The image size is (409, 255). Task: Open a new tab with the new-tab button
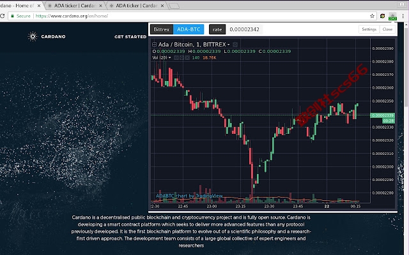pyautogui.click(x=174, y=6)
